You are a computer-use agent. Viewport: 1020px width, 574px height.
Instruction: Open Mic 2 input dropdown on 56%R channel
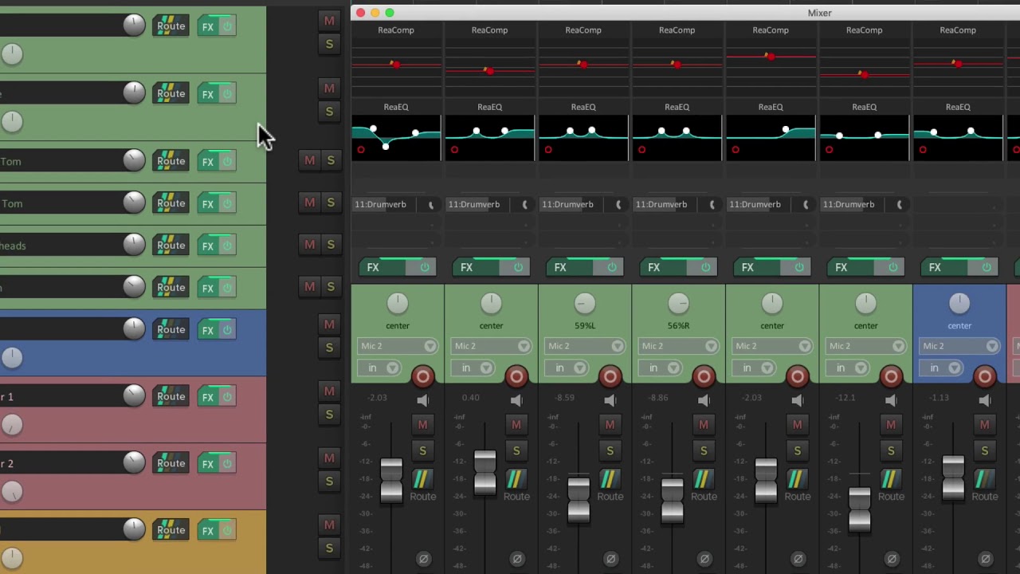[678, 346]
